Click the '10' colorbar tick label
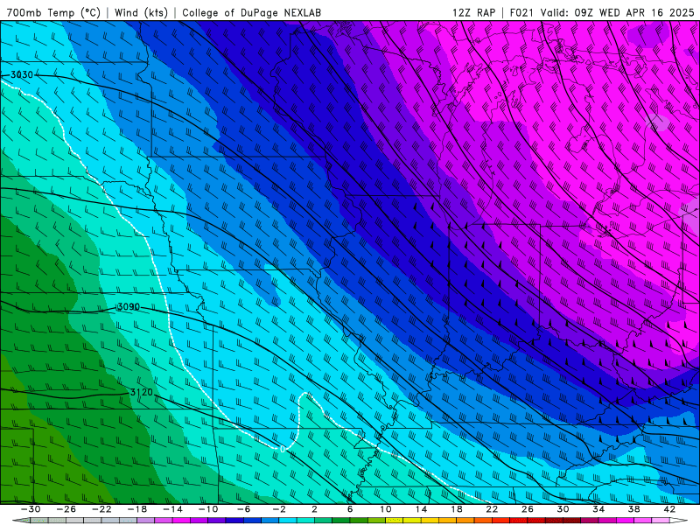 386,509
